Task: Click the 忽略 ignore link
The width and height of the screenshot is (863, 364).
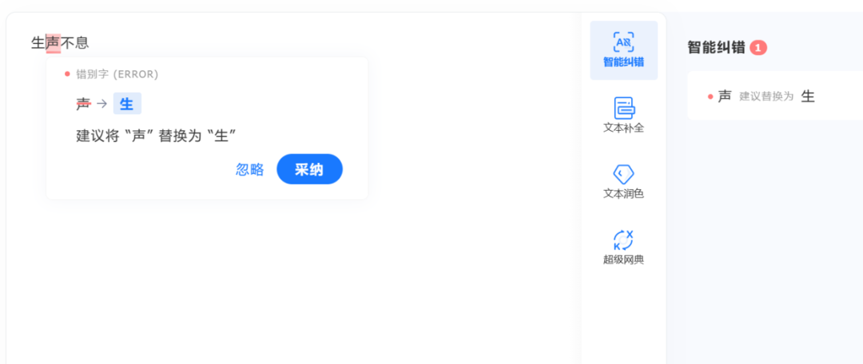Action: tap(250, 170)
